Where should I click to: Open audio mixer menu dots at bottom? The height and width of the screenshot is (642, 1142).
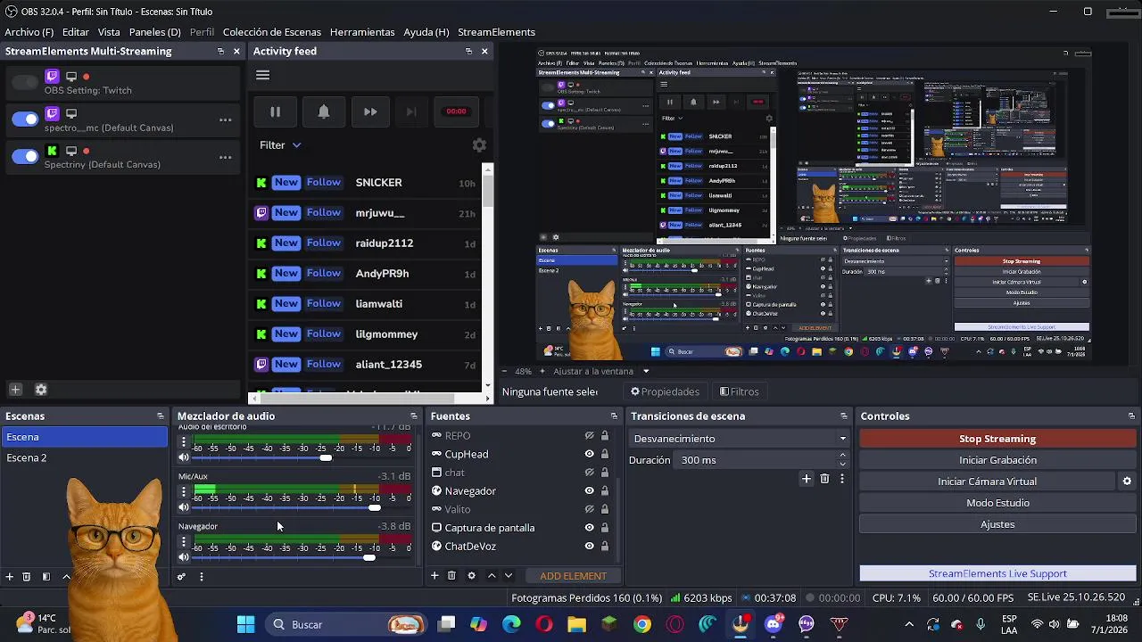(201, 577)
